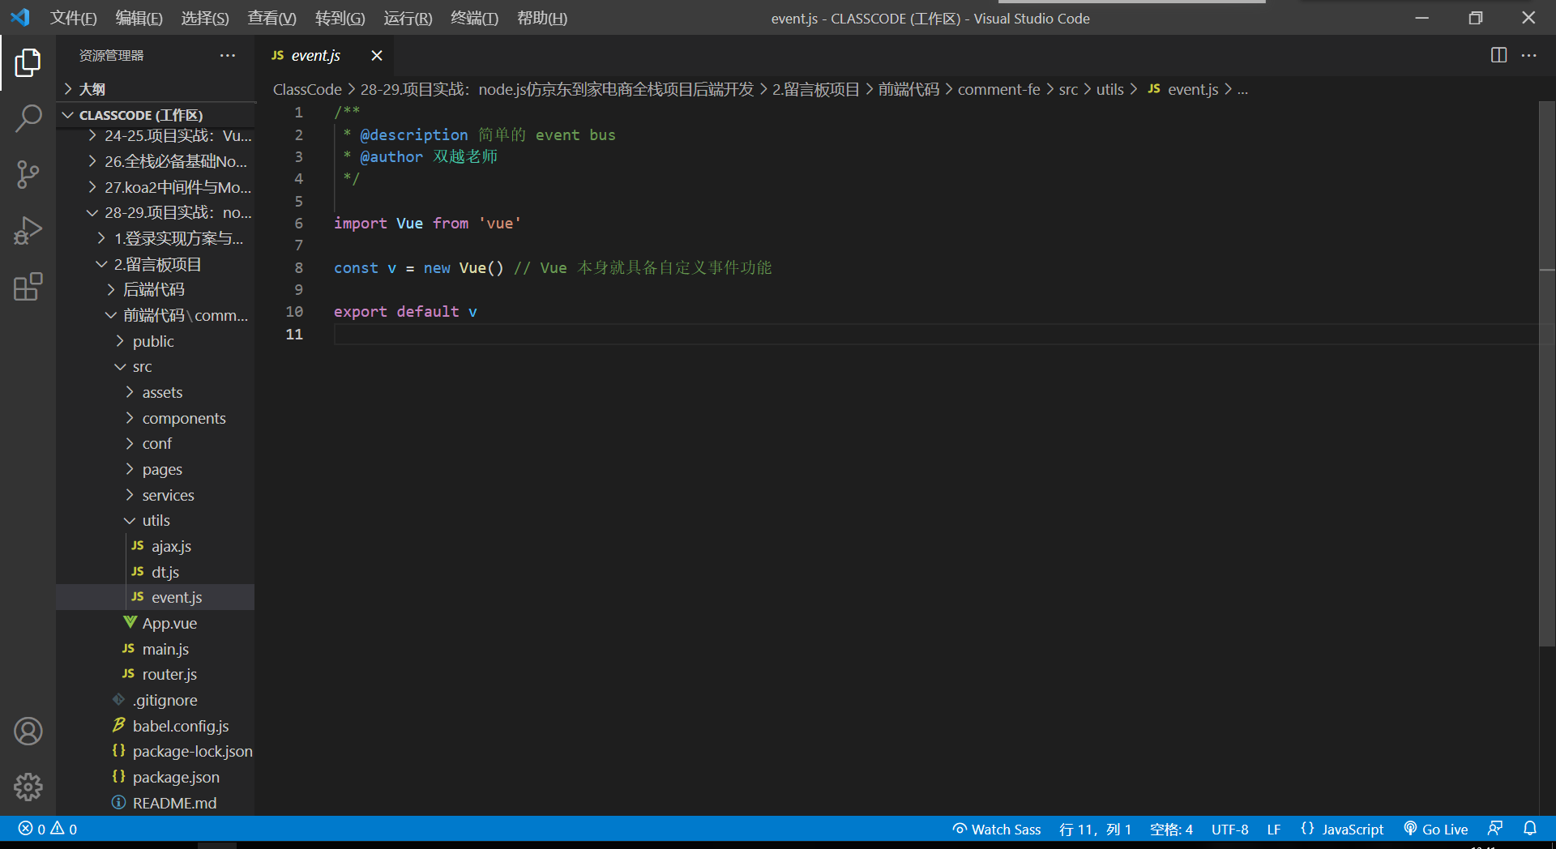Open the Explorer view in activity bar
The image size is (1556, 849).
pos(28,62)
